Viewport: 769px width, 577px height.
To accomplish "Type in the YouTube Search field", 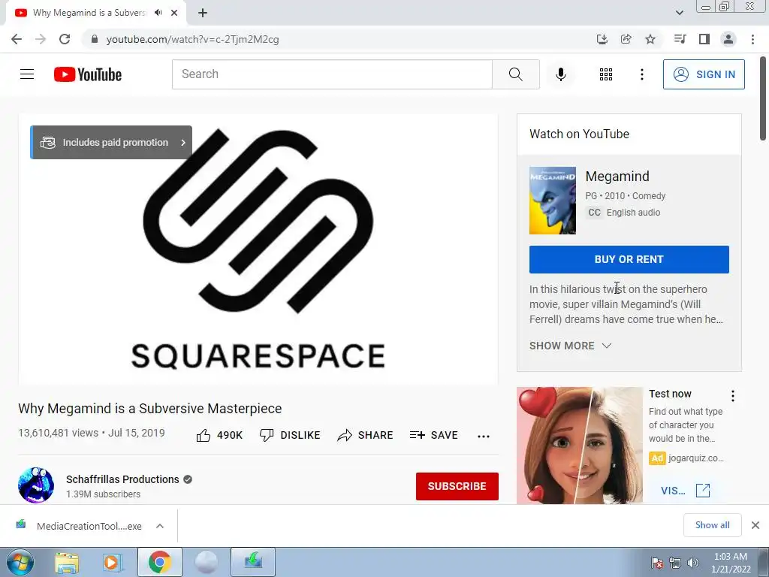I will coord(332,74).
